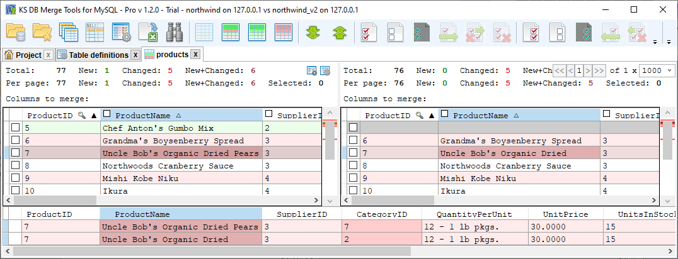Select all rows in left table

pyautogui.click(x=369, y=33)
